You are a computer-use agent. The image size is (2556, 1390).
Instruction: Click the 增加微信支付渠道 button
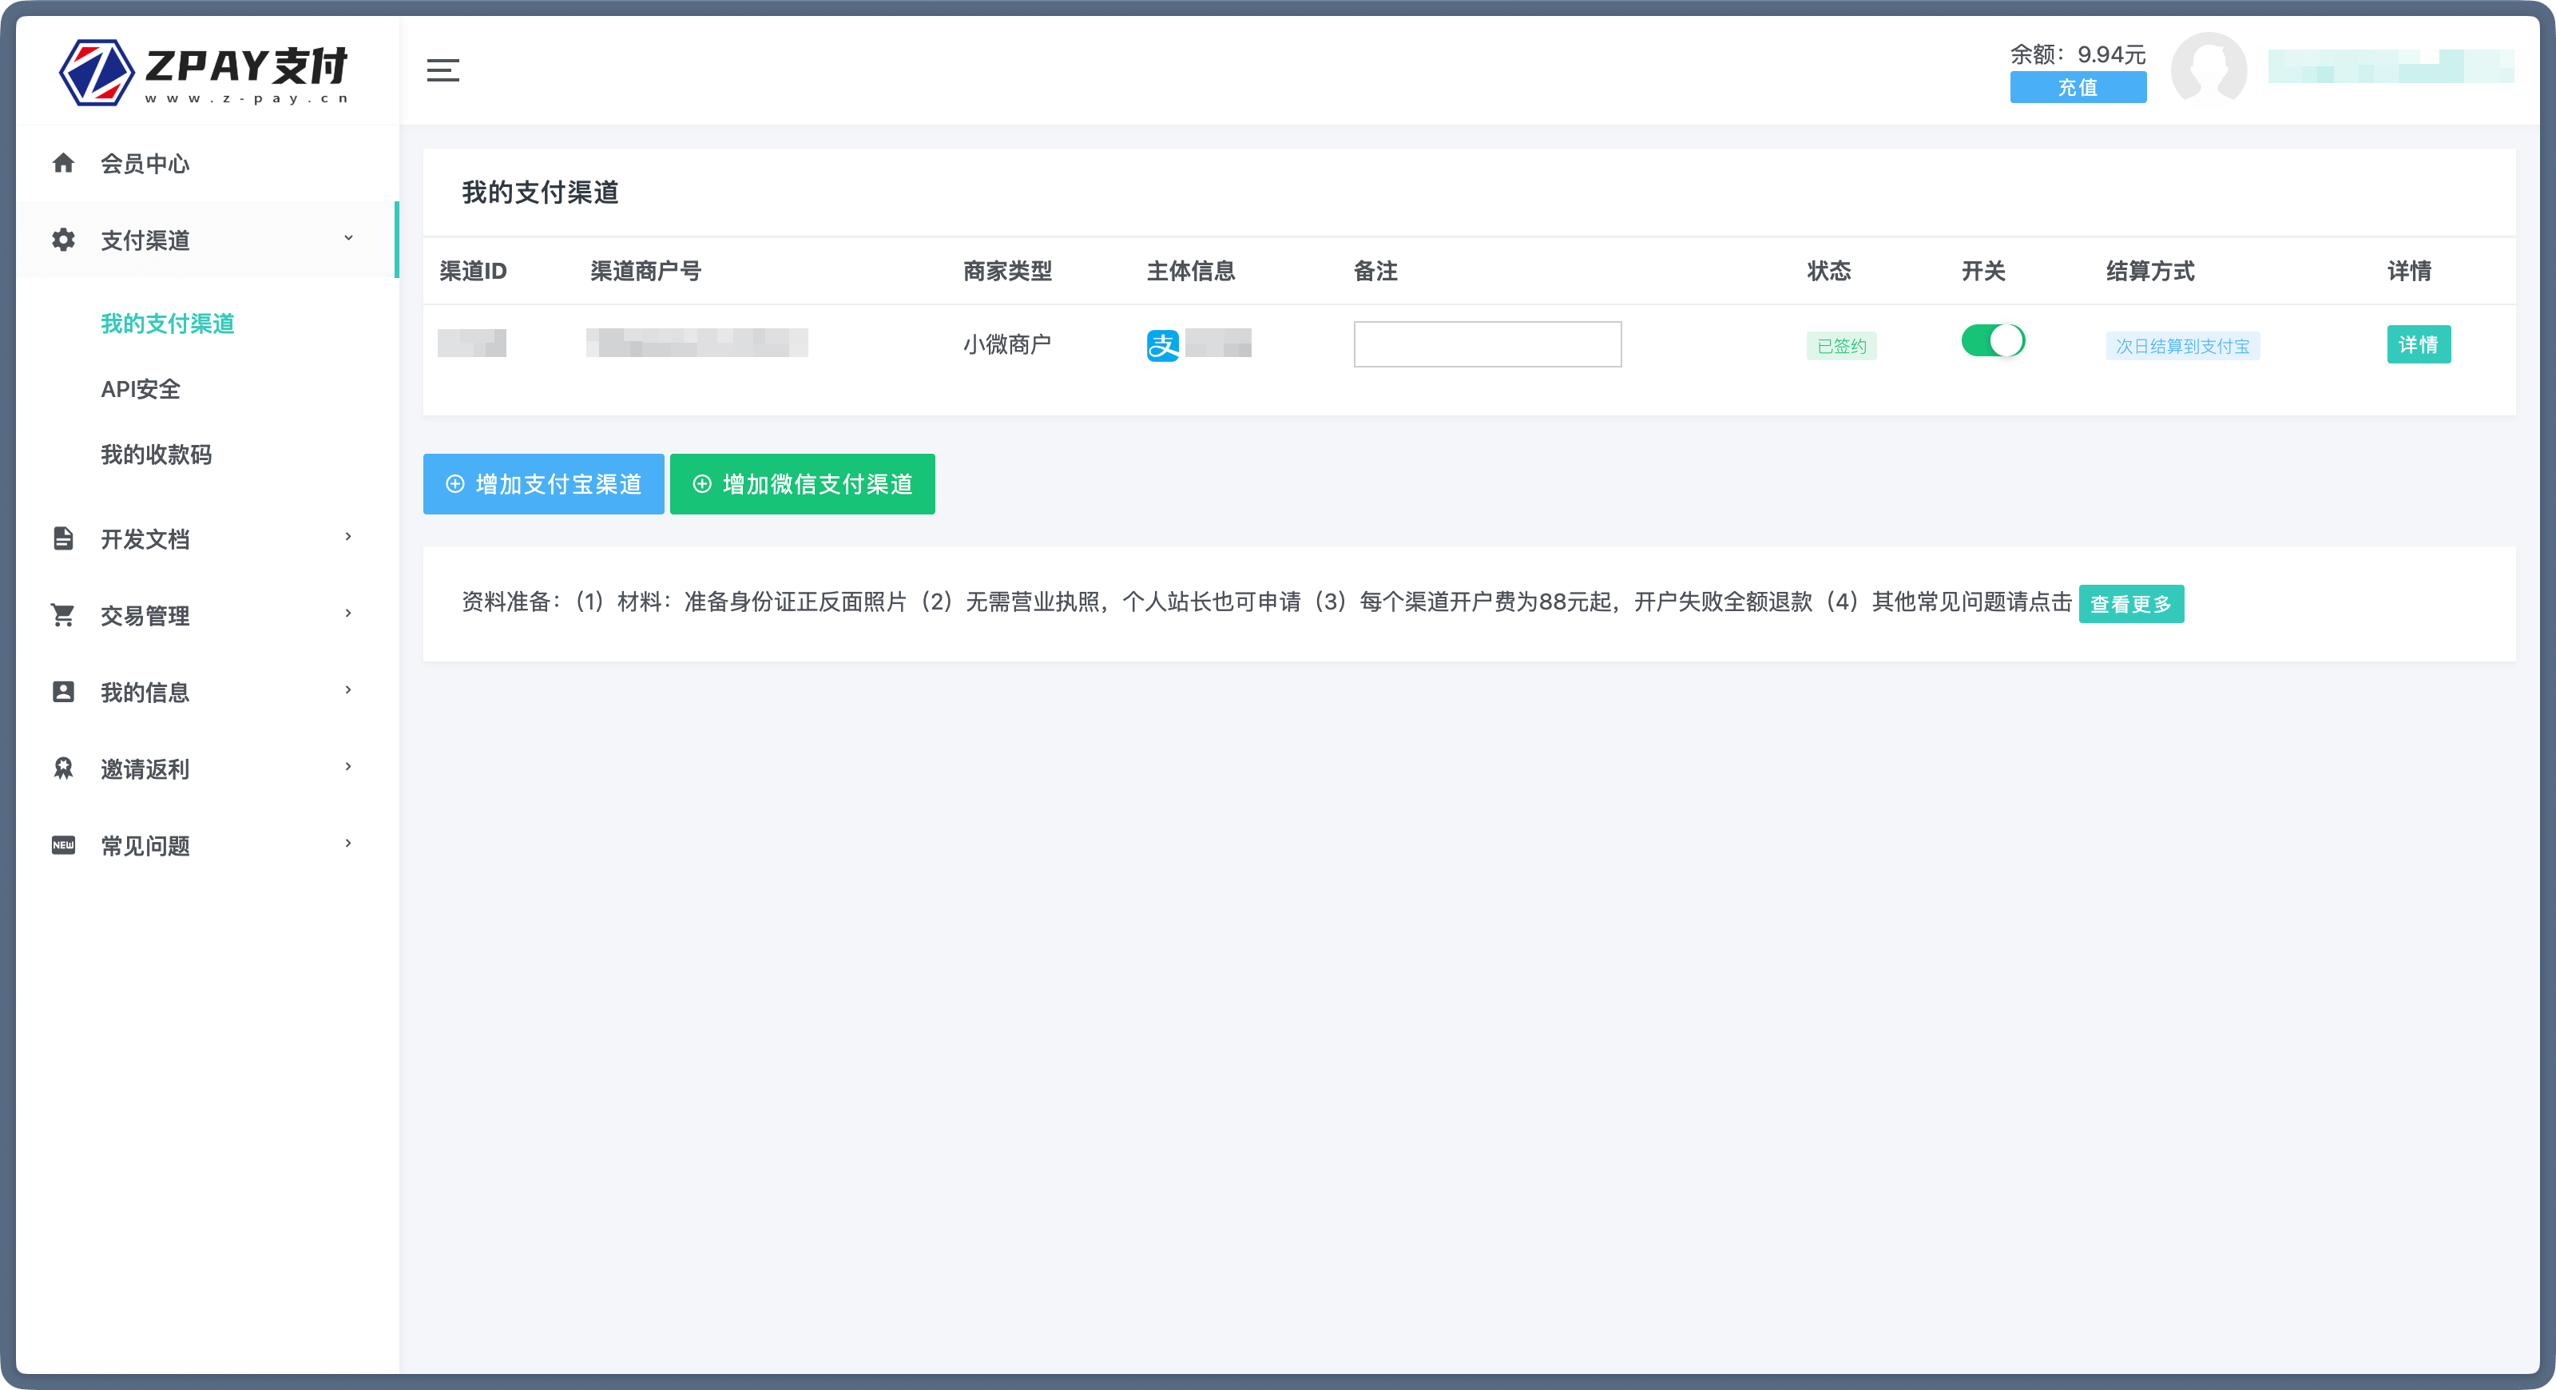click(x=802, y=484)
